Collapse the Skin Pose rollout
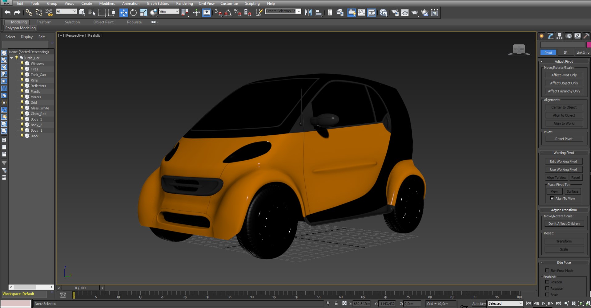This screenshot has height=308, width=591. (x=564, y=263)
